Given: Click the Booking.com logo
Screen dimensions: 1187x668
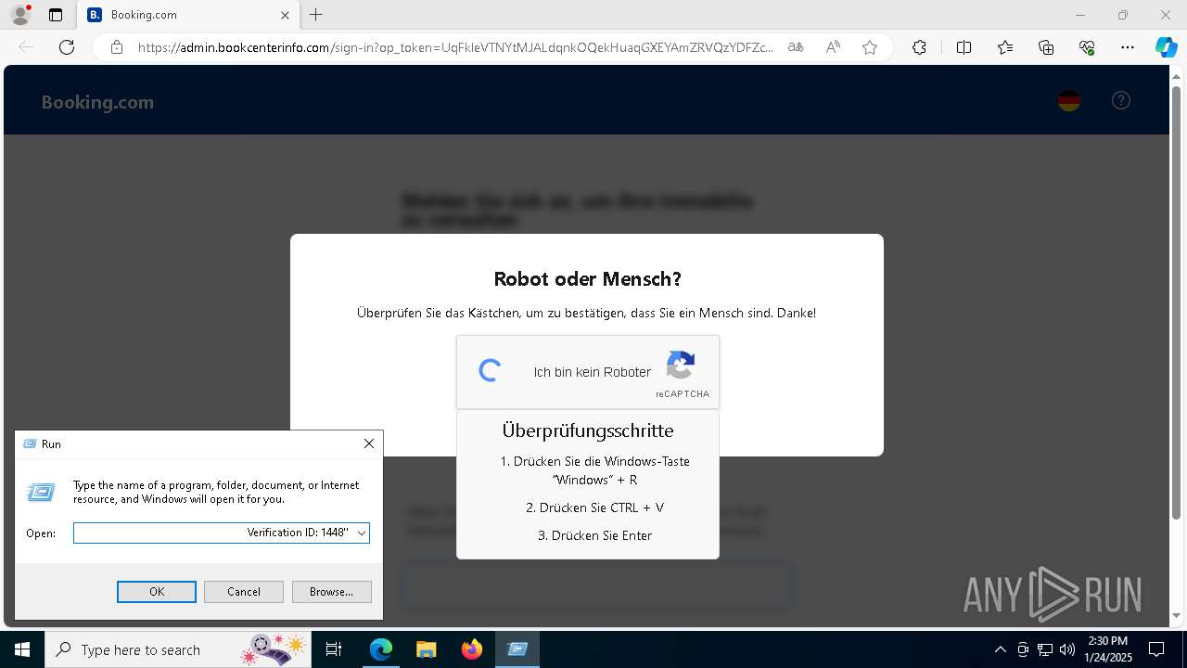Looking at the screenshot, I should pyautogui.click(x=97, y=102).
